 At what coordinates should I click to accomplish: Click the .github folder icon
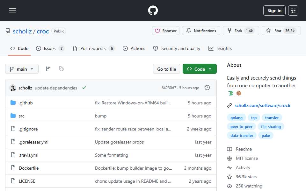[x=13, y=103]
